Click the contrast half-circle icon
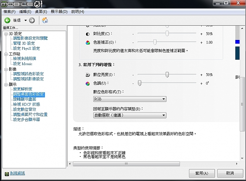246x181 pixels. [88, 34]
